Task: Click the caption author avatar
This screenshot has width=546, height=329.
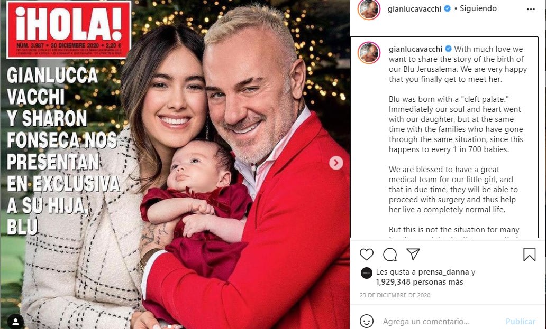Action: click(369, 53)
